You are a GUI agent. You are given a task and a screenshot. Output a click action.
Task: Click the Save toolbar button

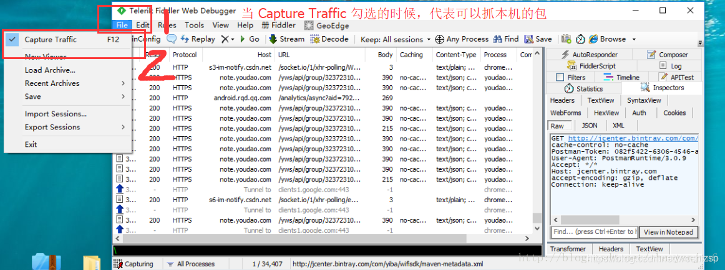538,39
